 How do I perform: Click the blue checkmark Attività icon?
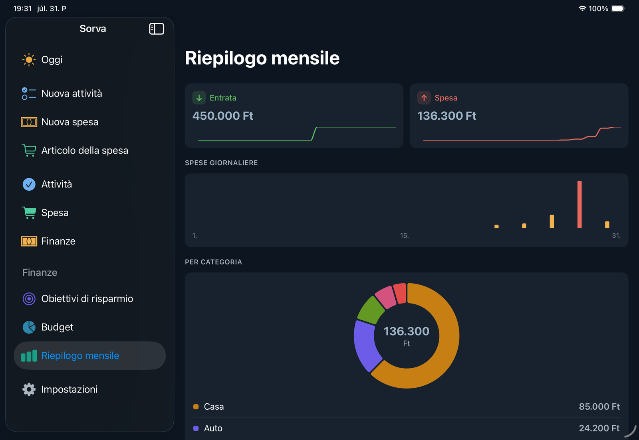click(29, 184)
